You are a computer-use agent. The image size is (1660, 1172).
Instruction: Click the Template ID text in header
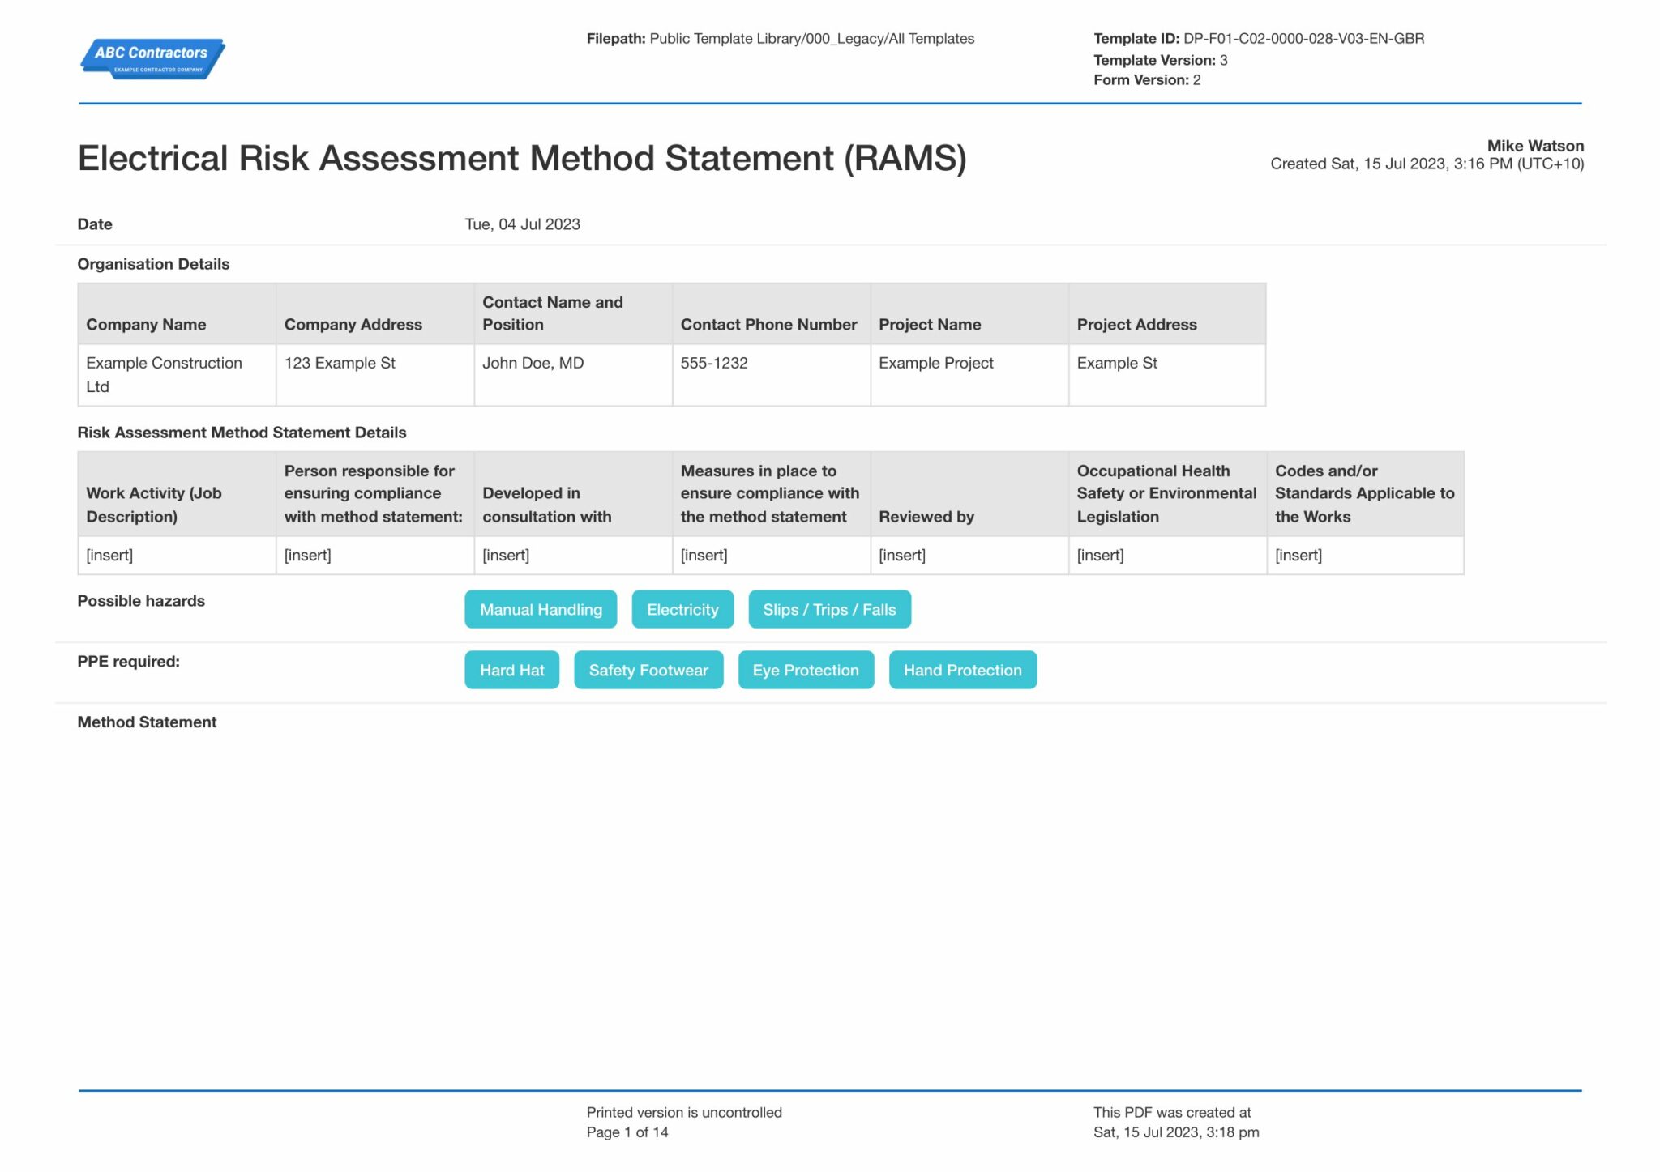1258,38
